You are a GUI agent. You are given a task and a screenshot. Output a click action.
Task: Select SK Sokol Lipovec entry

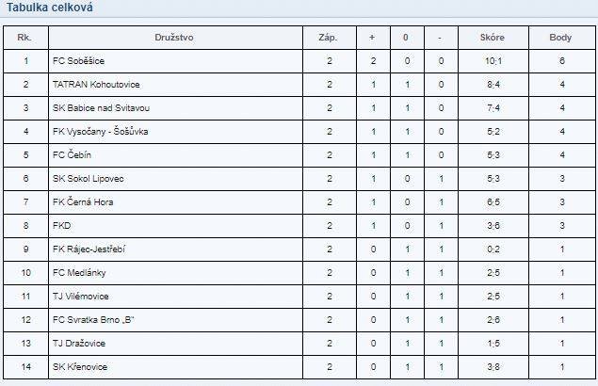[89, 179]
